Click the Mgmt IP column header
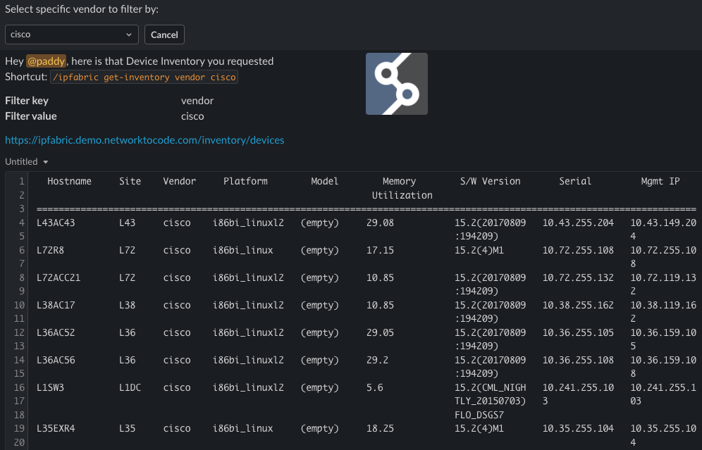The image size is (702, 450). (660, 181)
